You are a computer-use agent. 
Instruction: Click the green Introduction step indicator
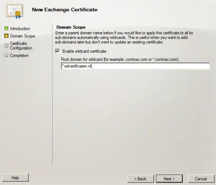(x=6, y=28)
